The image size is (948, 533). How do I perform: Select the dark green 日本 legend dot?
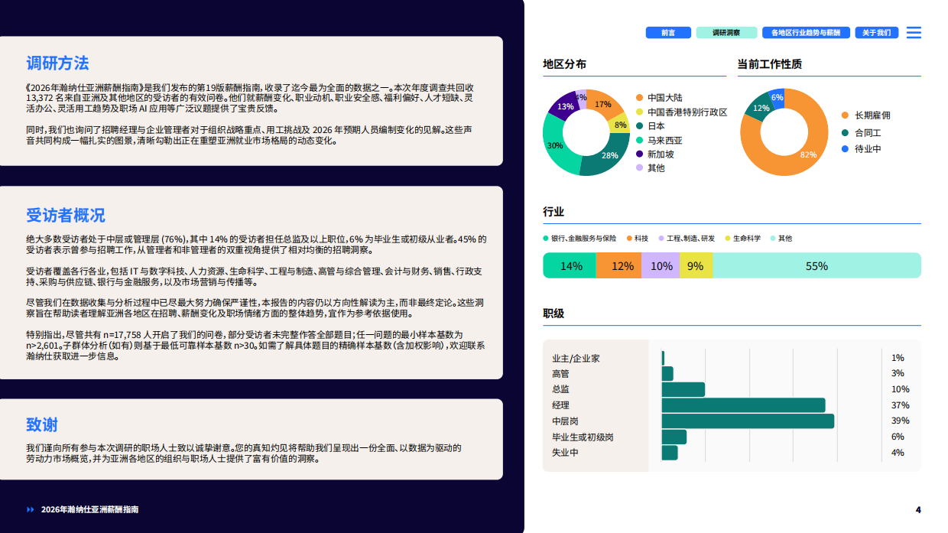tap(640, 126)
